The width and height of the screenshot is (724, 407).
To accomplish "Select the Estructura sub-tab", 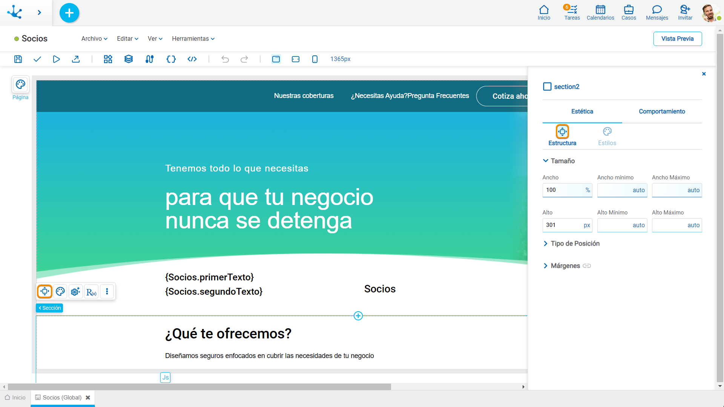I will 562,136.
